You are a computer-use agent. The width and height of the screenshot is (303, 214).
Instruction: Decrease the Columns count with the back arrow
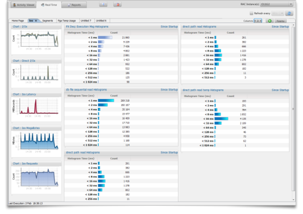click(255, 21)
